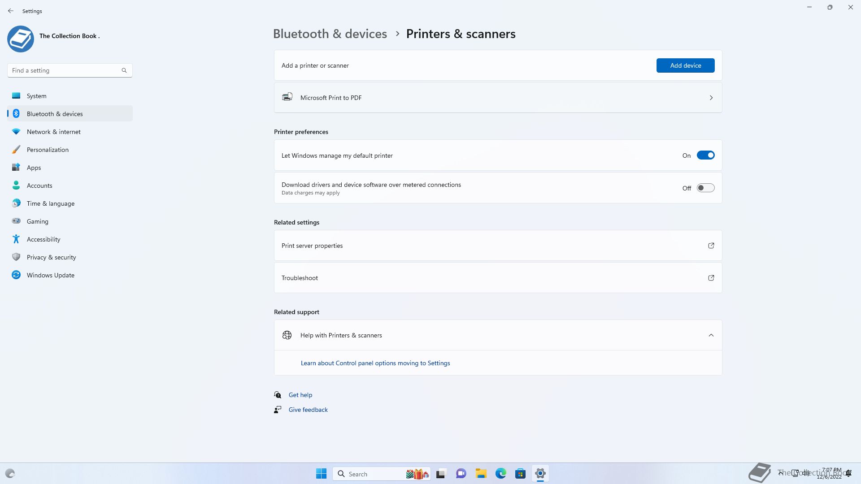
Task: Launch the Chat app from the taskbar
Action: pyautogui.click(x=461, y=474)
